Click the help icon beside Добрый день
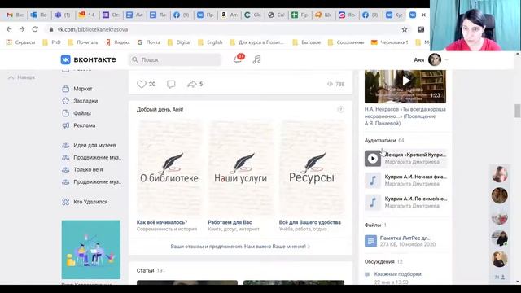 point(340,109)
